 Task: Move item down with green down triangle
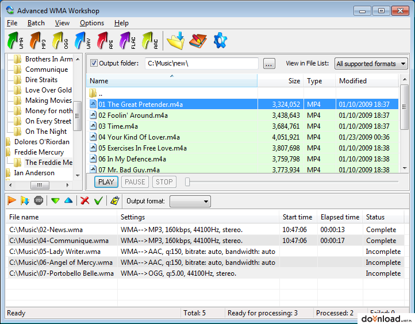pos(55,200)
